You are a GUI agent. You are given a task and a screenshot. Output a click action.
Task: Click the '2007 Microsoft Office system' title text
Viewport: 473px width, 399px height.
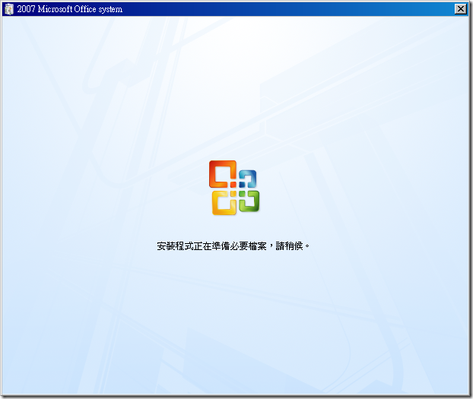[x=70, y=9]
